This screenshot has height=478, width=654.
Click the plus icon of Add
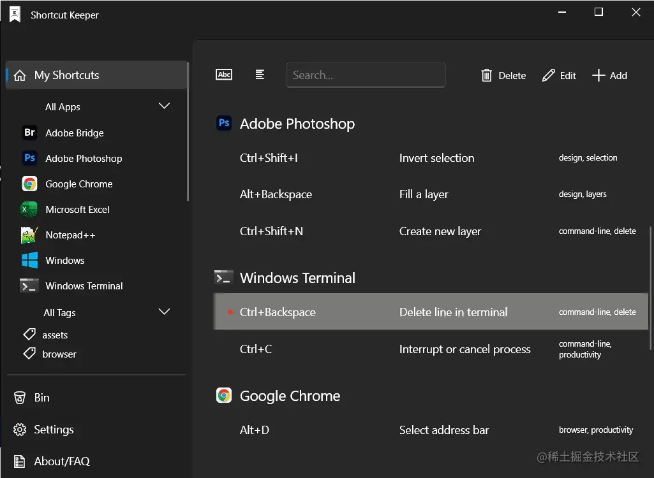click(598, 75)
